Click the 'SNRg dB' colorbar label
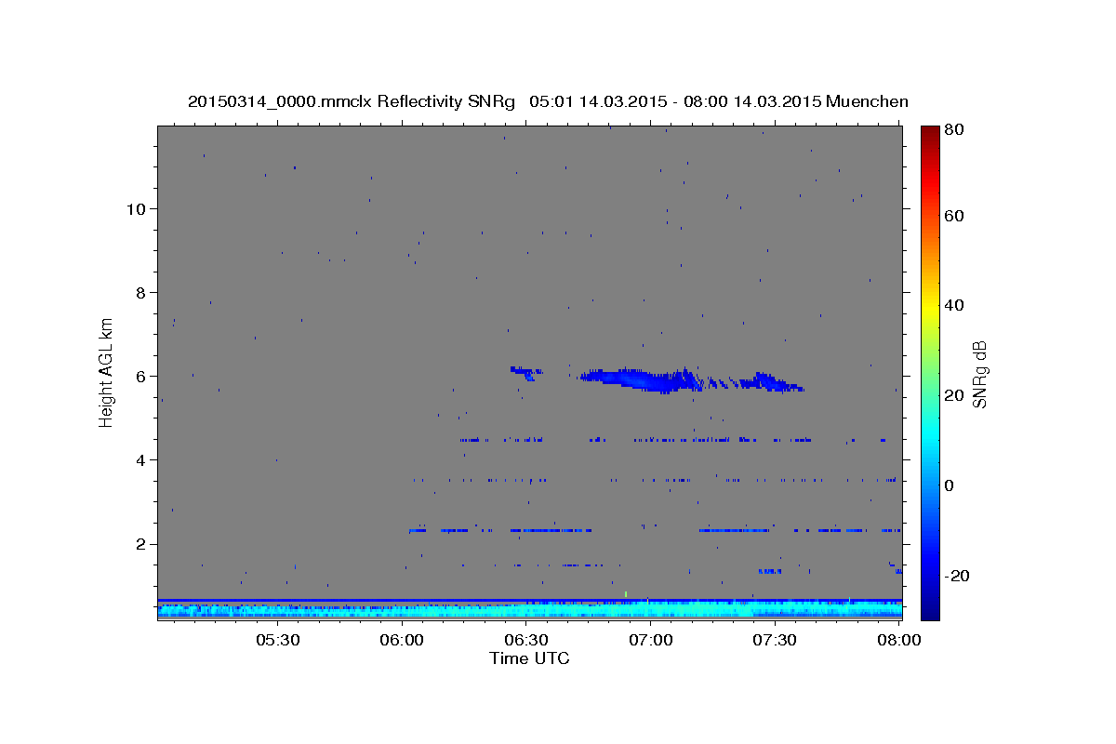The height and width of the screenshot is (744, 1116). [x=978, y=375]
